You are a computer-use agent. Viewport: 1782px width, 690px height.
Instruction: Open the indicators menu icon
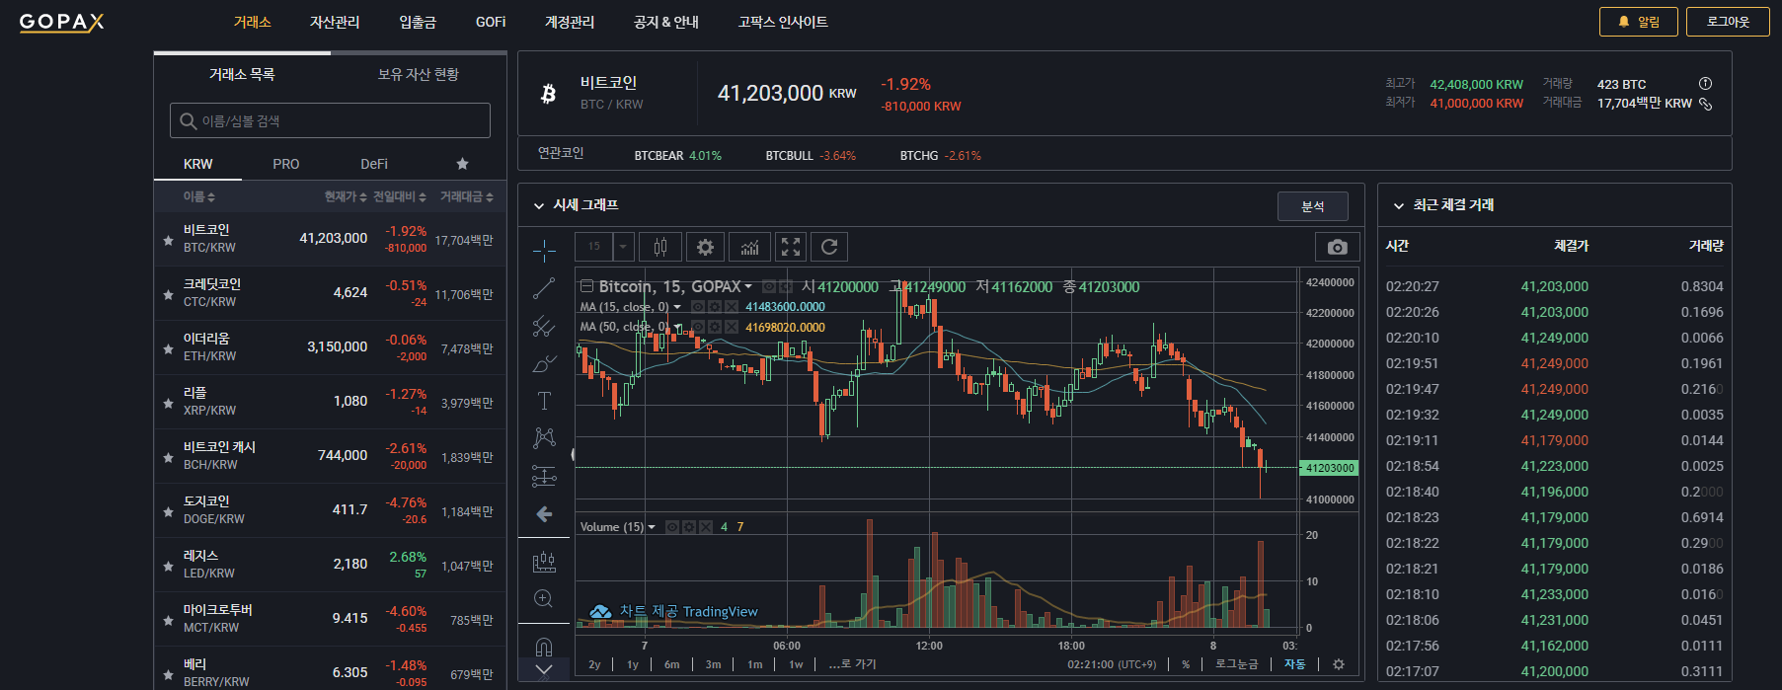750,247
